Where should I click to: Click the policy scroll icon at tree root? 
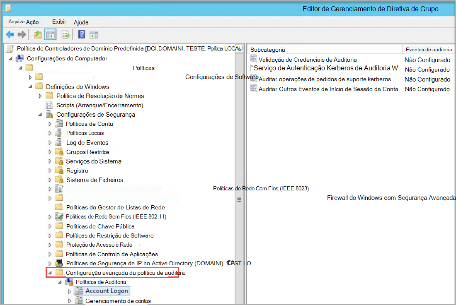click(x=10, y=49)
